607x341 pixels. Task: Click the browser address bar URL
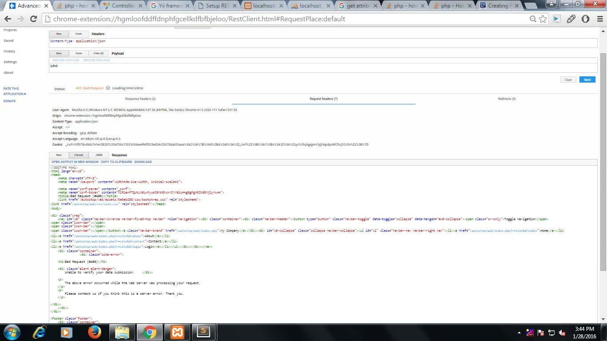[x=199, y=19]
